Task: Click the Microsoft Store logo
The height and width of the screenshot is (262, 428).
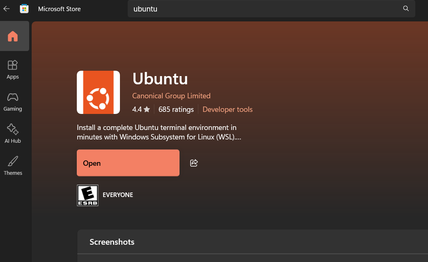Action: click(24, 8)
